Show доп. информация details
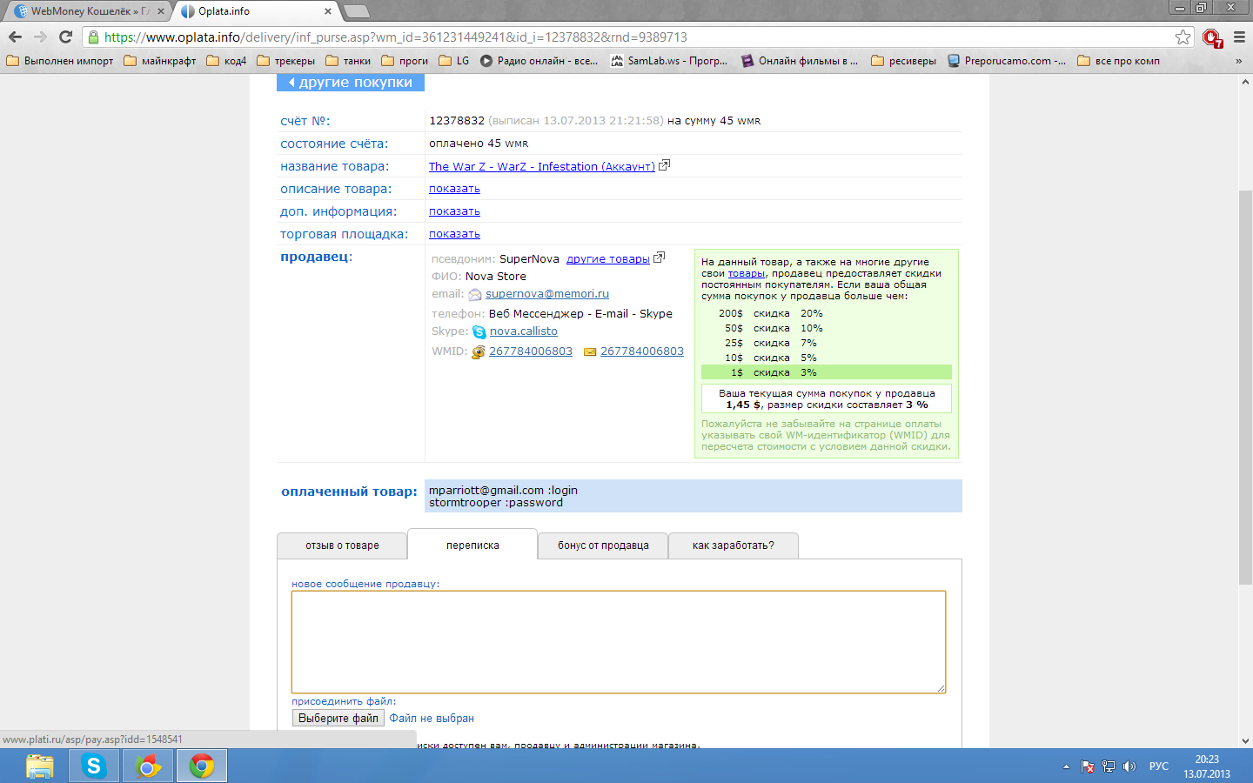1253x783 pixels. pyautogui.click(x=454, y=211)
